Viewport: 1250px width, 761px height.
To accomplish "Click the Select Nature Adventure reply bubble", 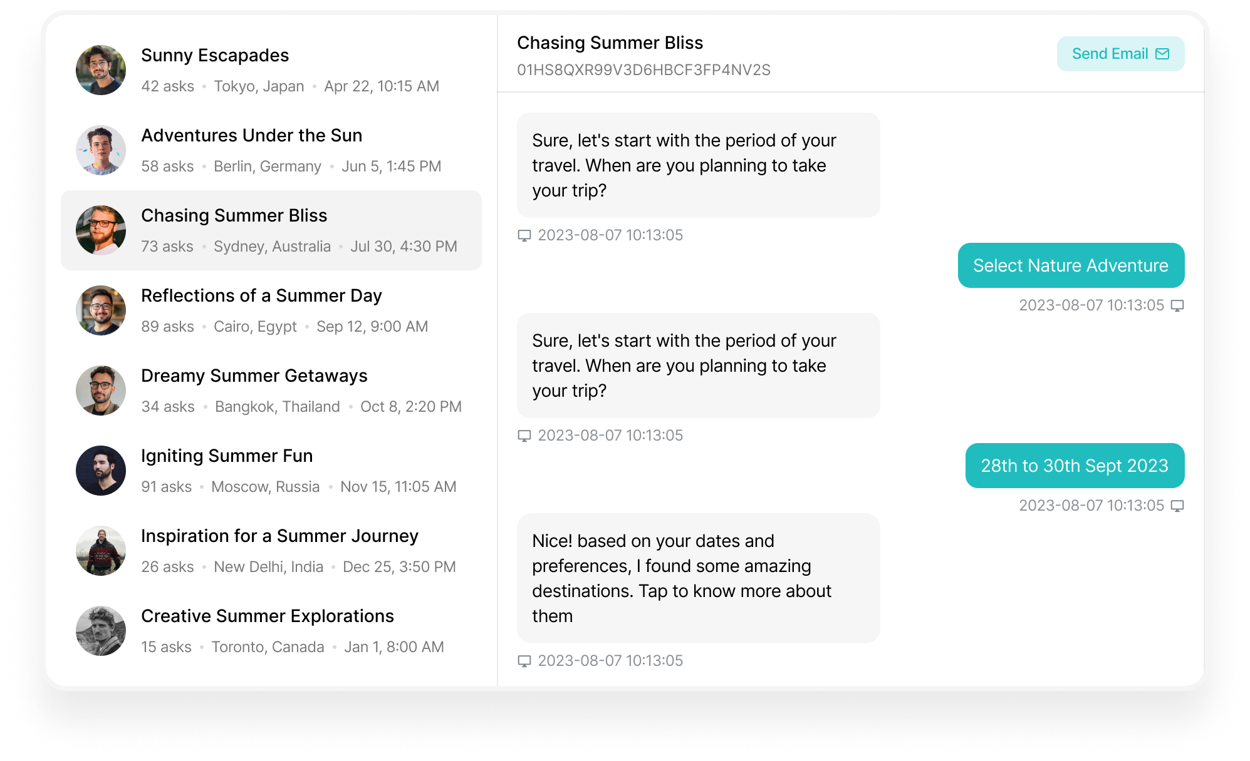I will (1071, 265).
